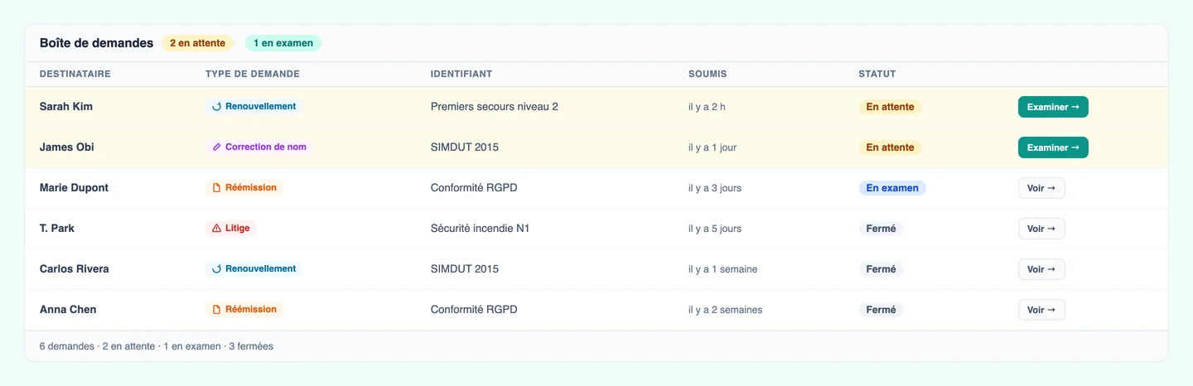Select recipient name Anna Chen
This screenshot has height=386, width=1193.
[x=68, y=310]
